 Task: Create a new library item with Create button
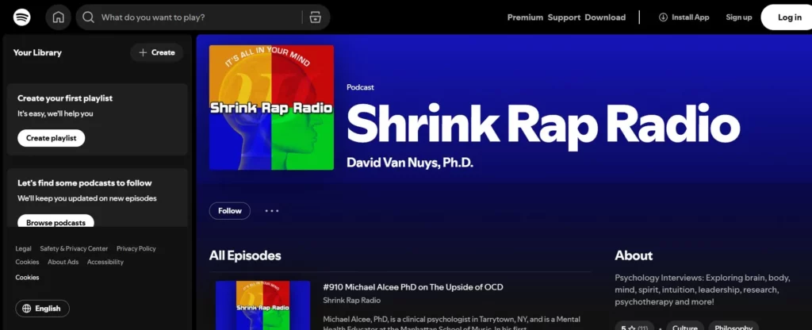156,52
